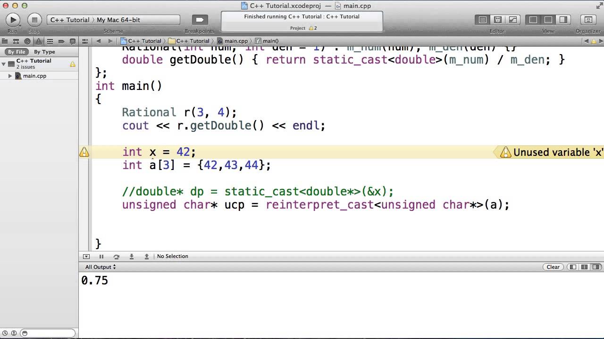Viewport: 604px width, 339px height.
Task: Select main.cpp in issue navigator
Action: pyautogui.click(x=34, y=76)
